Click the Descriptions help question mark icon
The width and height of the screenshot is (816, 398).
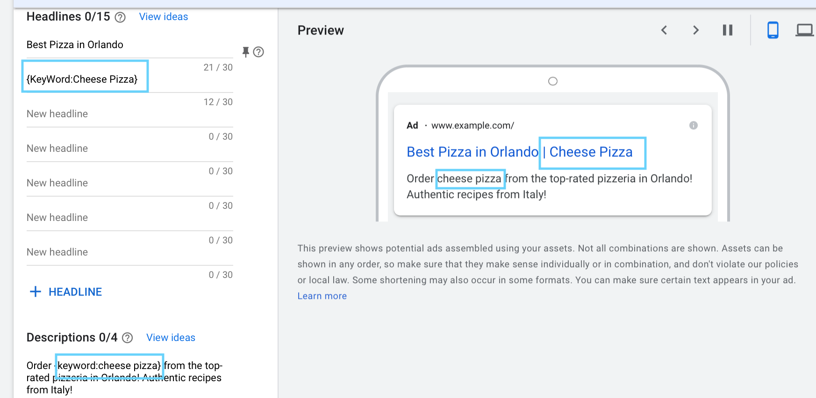127,338
